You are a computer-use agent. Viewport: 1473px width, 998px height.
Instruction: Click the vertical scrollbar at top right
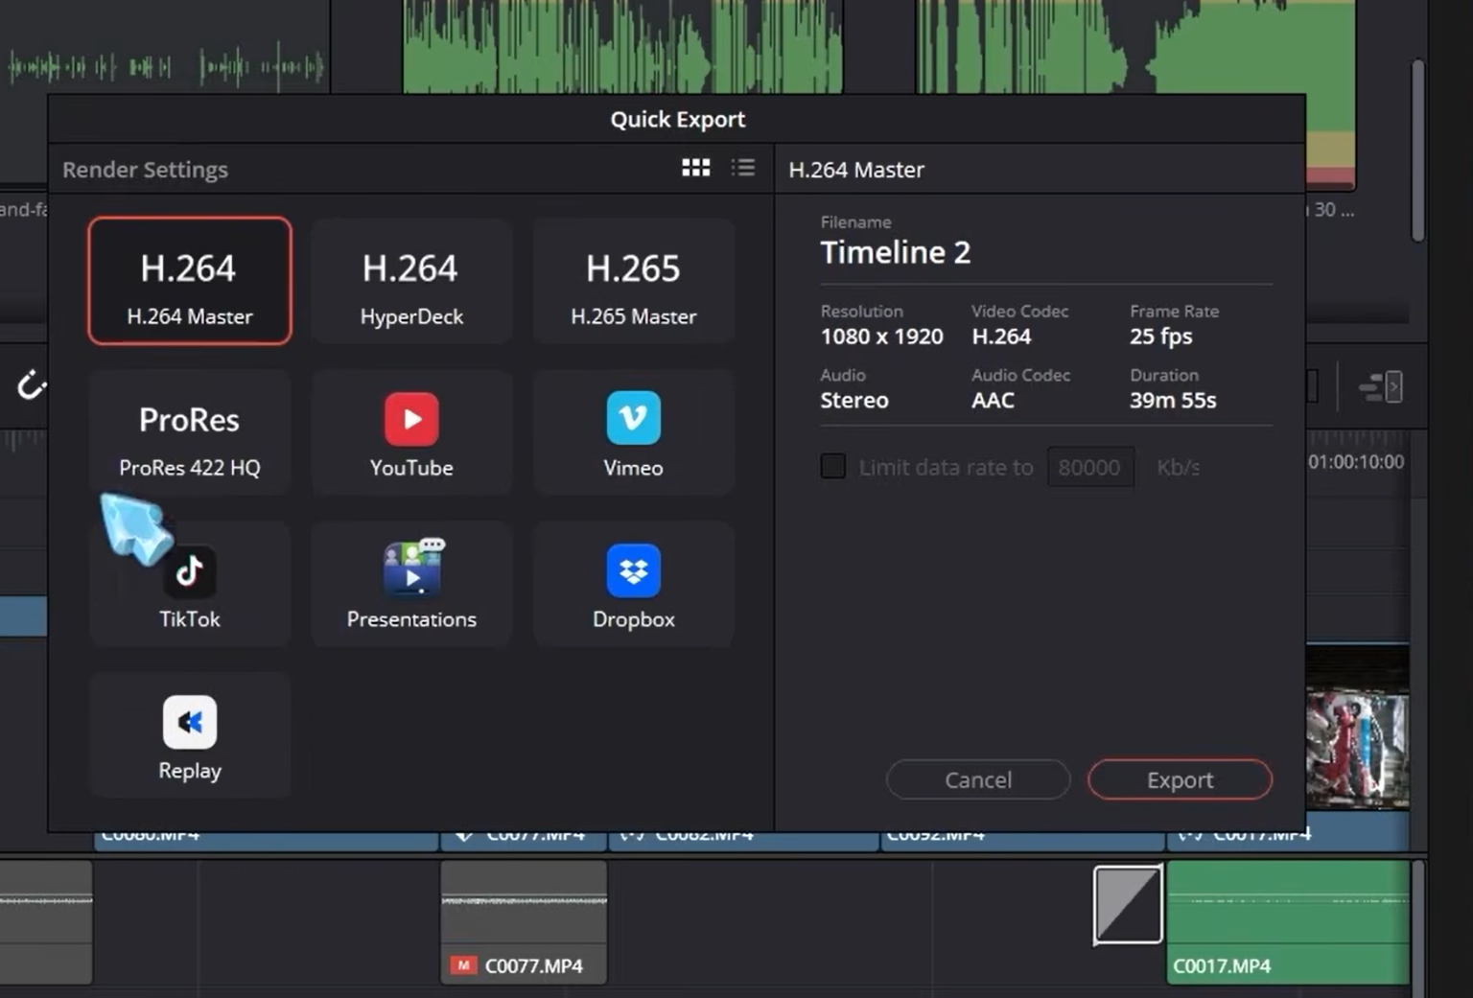click(x=1417, y=151)
